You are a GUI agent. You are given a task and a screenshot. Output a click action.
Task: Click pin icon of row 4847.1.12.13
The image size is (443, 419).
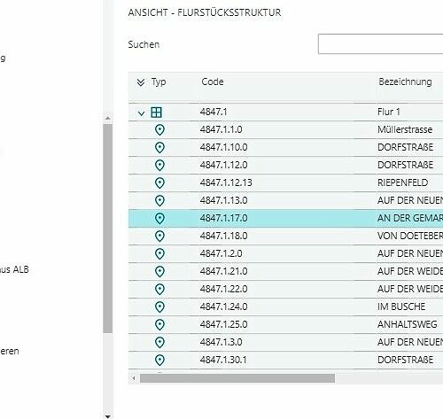[159, 183]
